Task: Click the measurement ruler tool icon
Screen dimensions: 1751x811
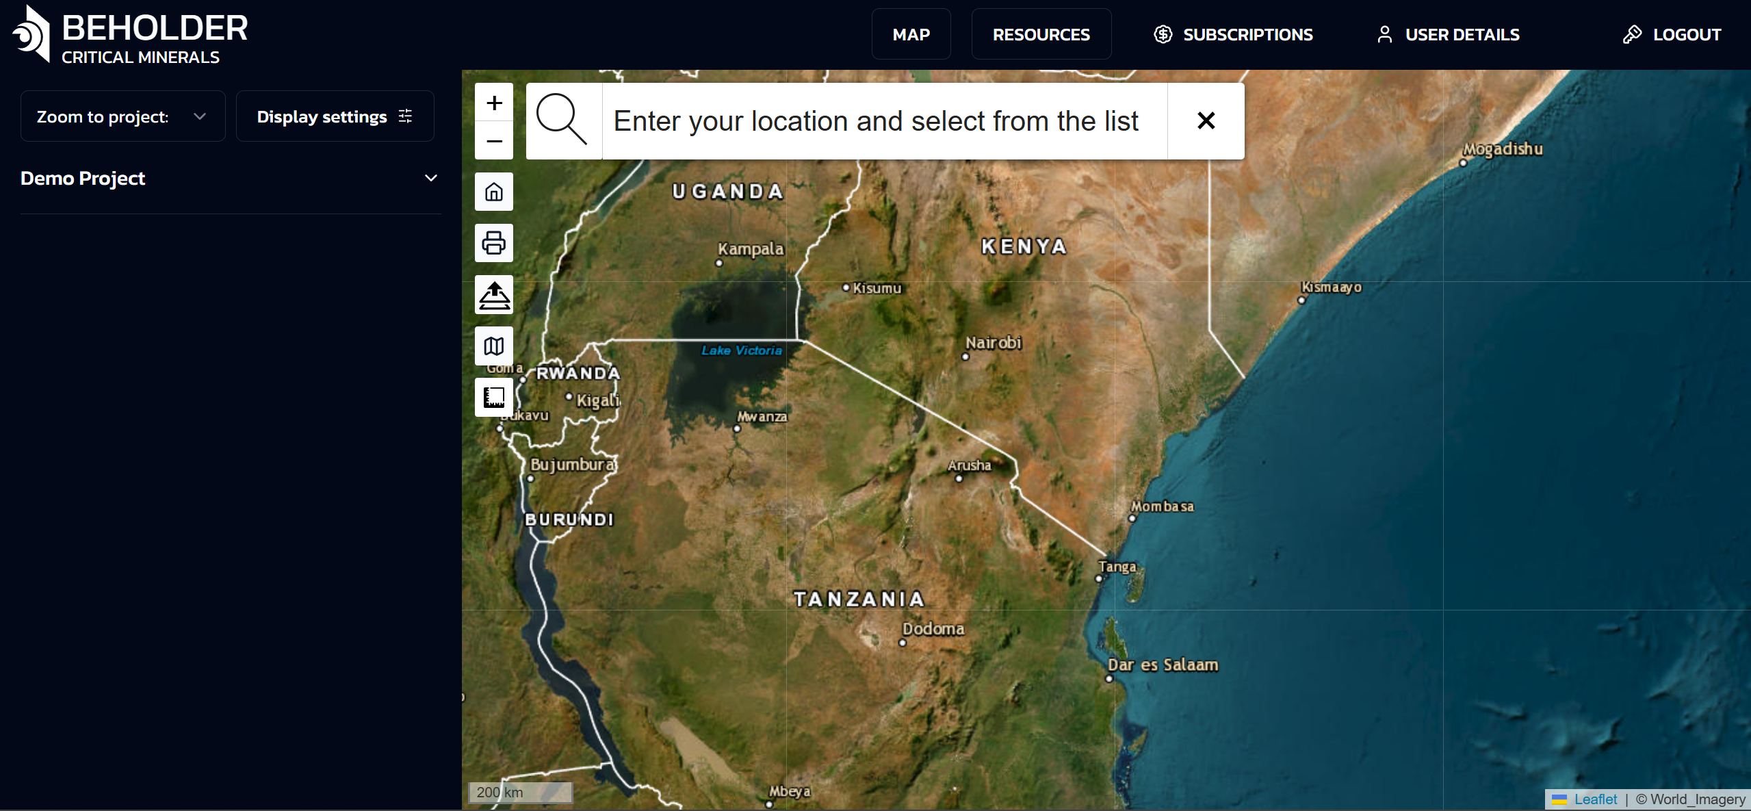Action: pyautogui.click(x=494, y=397)
